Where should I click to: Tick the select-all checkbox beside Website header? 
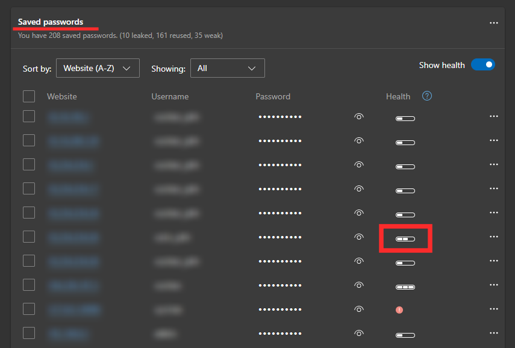[x=29, y=96]
